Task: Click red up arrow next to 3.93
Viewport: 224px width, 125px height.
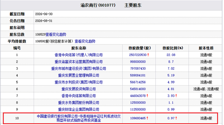Action: coord(176,96)
